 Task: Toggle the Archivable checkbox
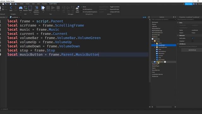193,38
